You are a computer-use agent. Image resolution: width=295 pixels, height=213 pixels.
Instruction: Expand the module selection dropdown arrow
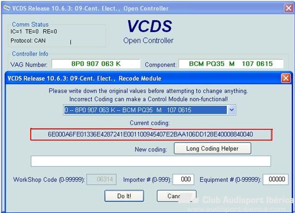231,110
